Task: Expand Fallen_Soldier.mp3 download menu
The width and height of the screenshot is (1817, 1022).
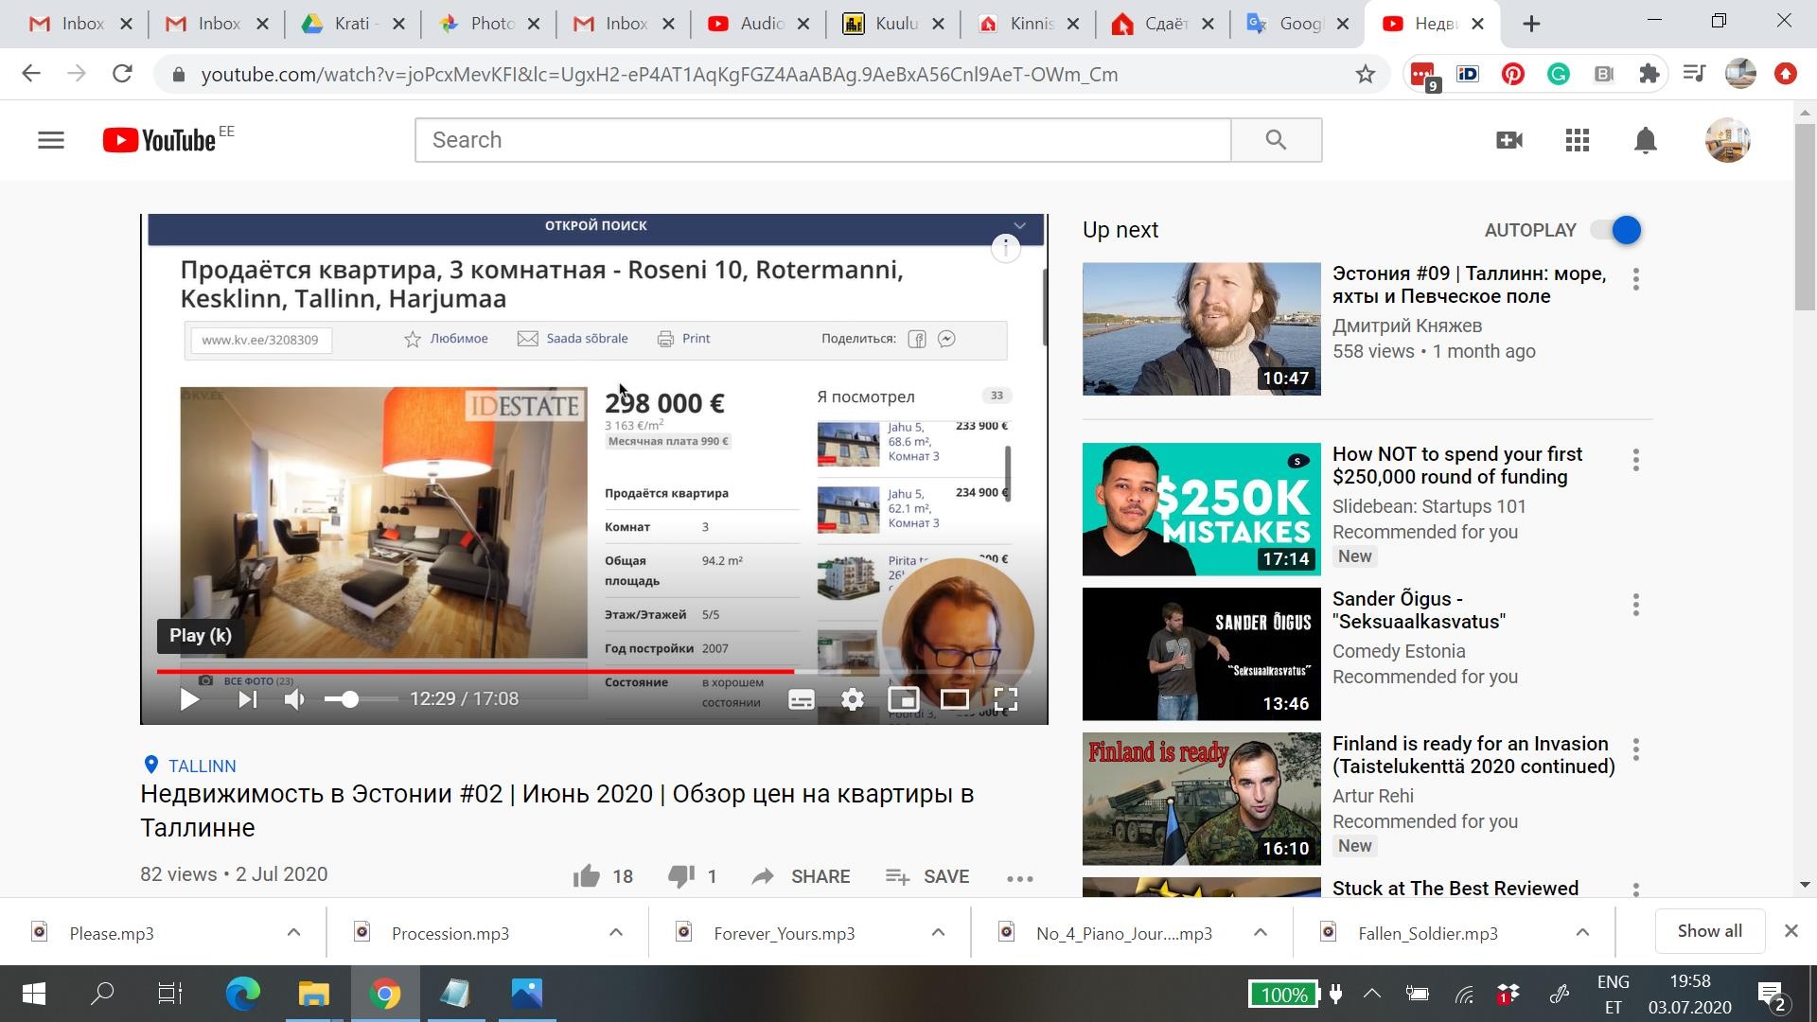Action: click(1581, 932)
